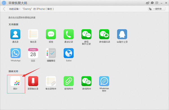
Task: Click the 一键恢复 one-click restore button
Action: point(157,9)
